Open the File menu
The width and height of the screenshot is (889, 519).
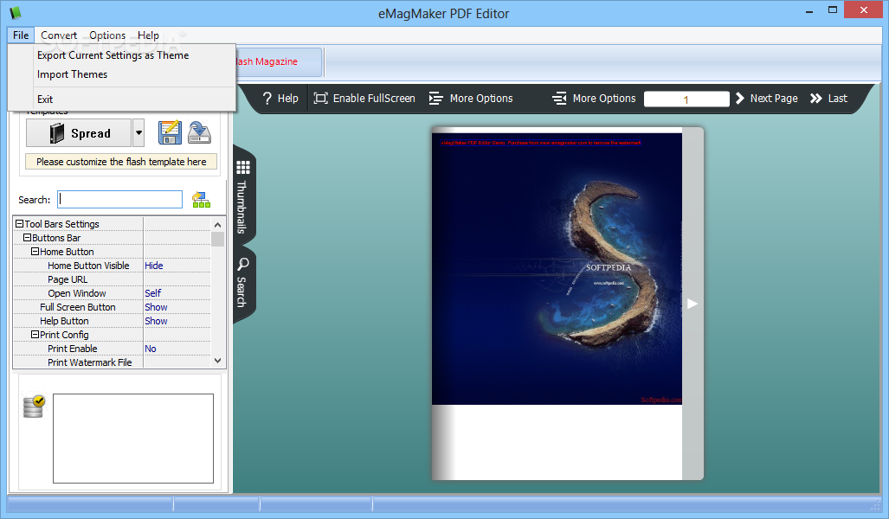pyautogui.click(x=21, y=35)
